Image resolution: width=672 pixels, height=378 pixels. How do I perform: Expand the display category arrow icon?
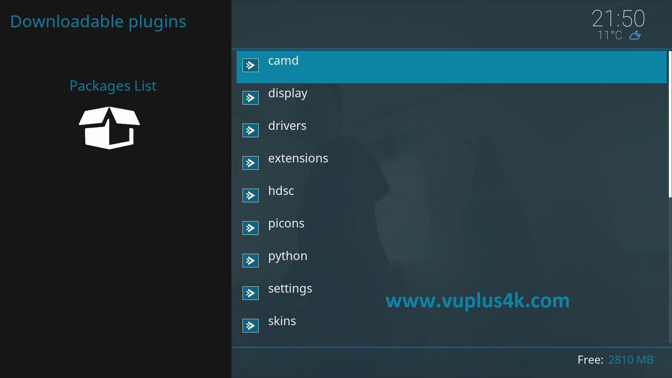pyautogui.click(x=251, y=98)
